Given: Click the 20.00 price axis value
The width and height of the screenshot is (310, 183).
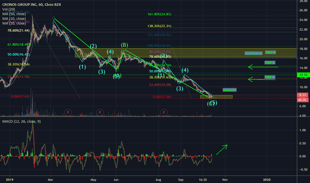Looking at the screenshot, I should click(303, 39).
